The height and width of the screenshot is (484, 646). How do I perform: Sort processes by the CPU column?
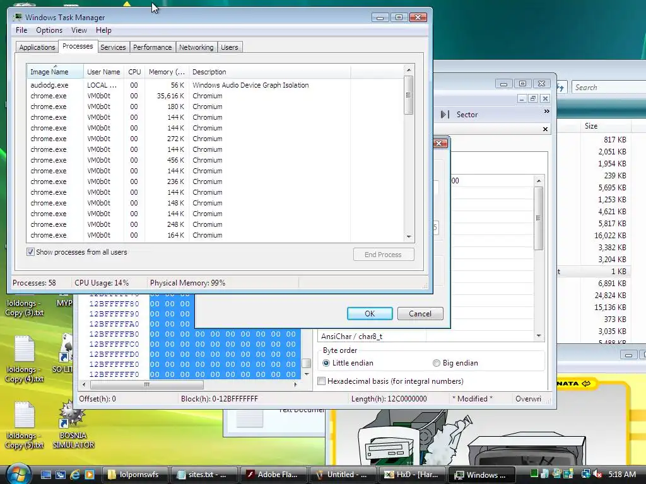(134, 72)
